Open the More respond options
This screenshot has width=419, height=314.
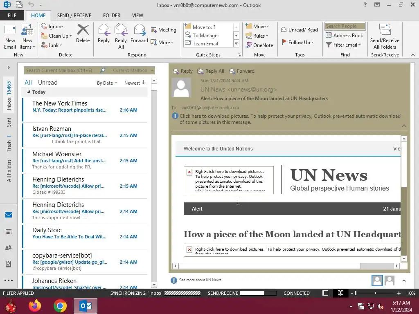tap(162, 42)
